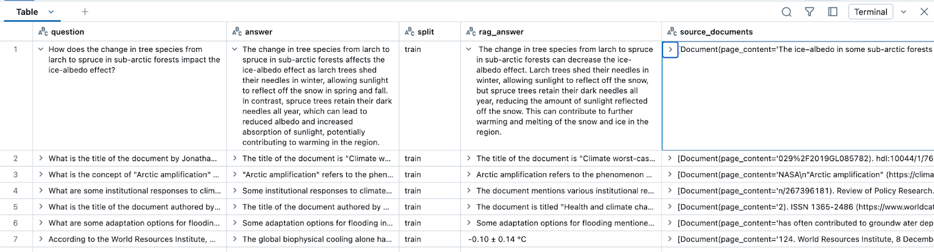Image resolution: width=934 pixels, height=252 pixels.
Task: Collapse the row 1 rag_answer cell
Action: pos(469,50)
